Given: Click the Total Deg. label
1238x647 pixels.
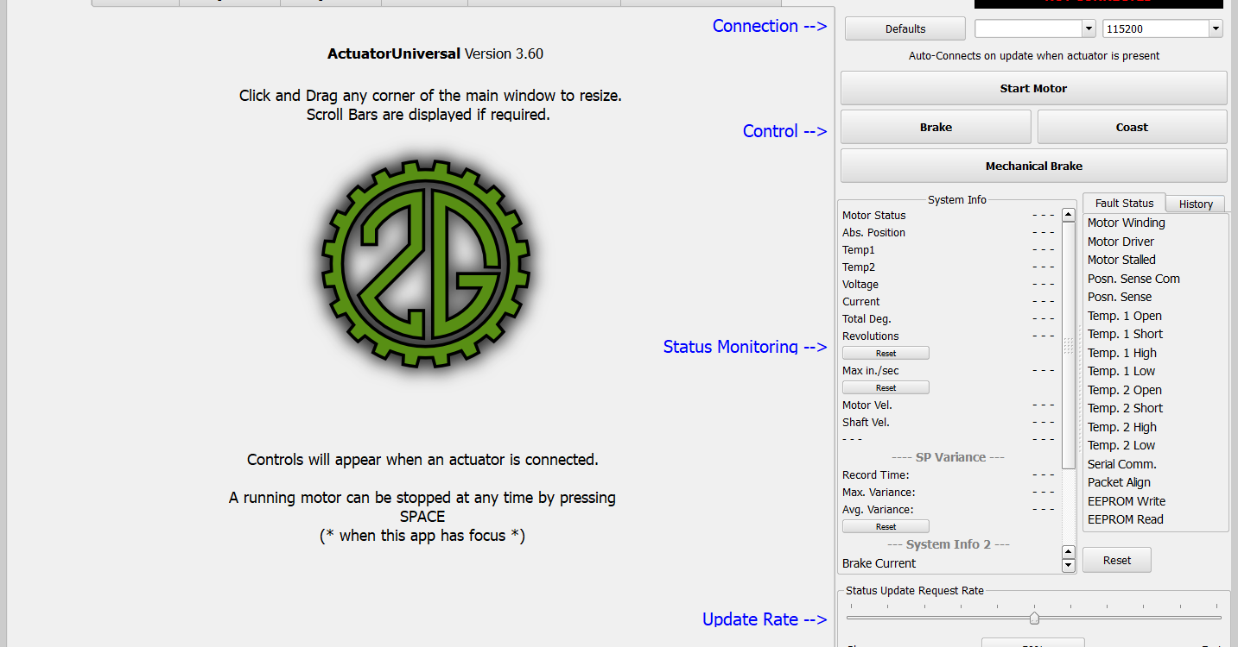Looking at the screenshot, I should [x=867, y=319].
